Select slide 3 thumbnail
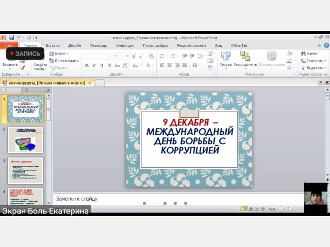Viewport: 330px width, 247px height. pos(25,171)
